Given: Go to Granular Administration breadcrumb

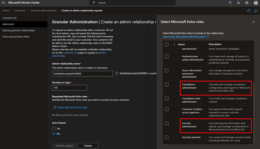Looking at the screenshot, I should 43,10.
